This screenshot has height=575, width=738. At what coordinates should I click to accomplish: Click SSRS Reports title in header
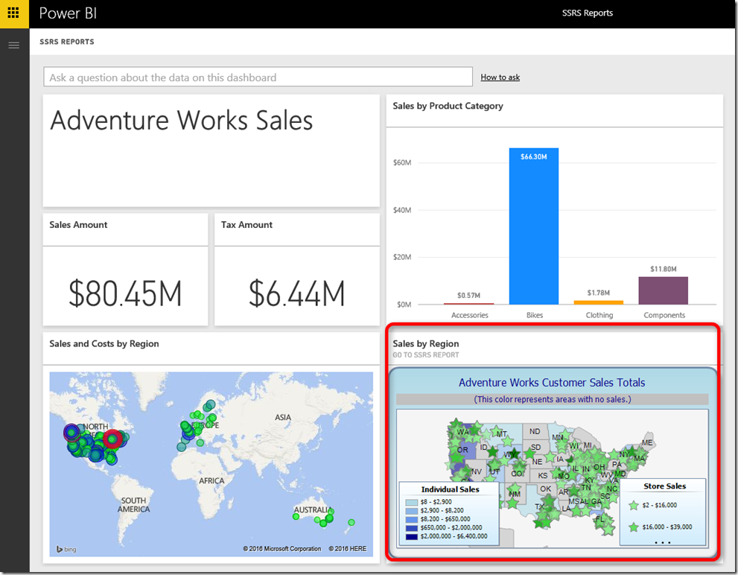pyautogui.click(x=587, y=13)
